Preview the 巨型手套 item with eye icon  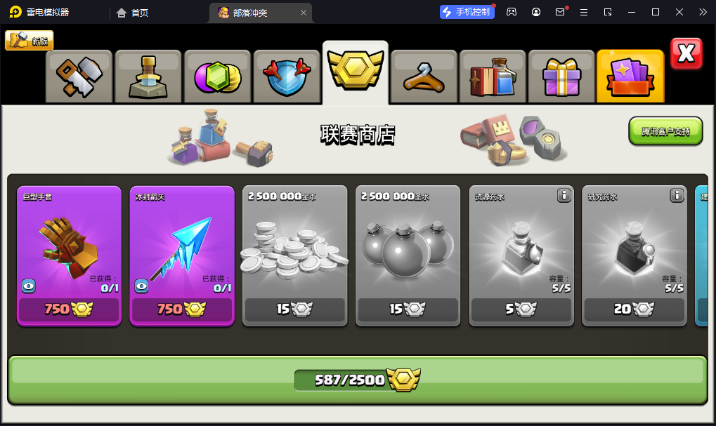point(29,286)
